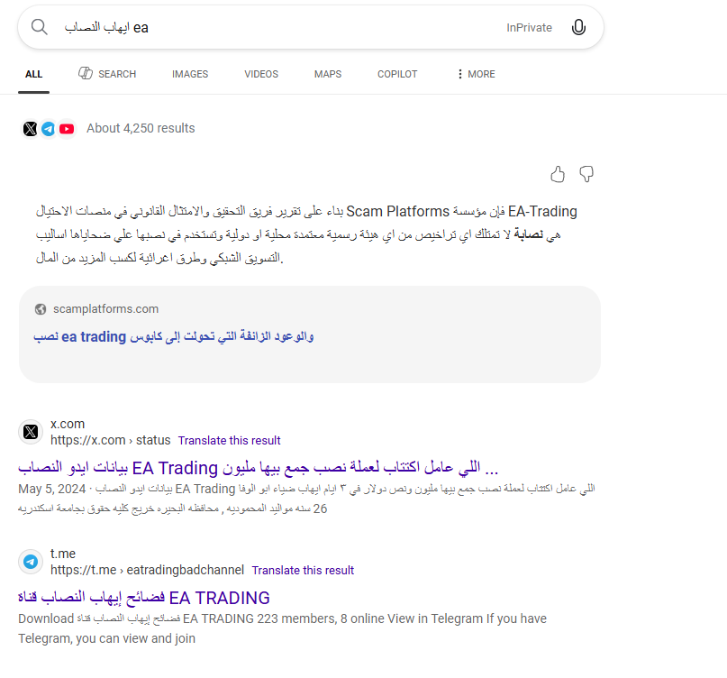727x678 pixels.
Task: Open the COPILOT tab
Action: pos(397,74)
